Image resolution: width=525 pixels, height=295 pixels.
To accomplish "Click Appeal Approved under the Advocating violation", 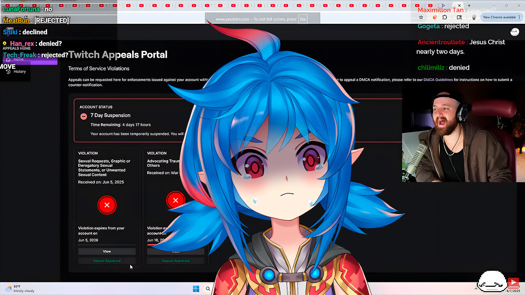I will [x=176, y=261].
